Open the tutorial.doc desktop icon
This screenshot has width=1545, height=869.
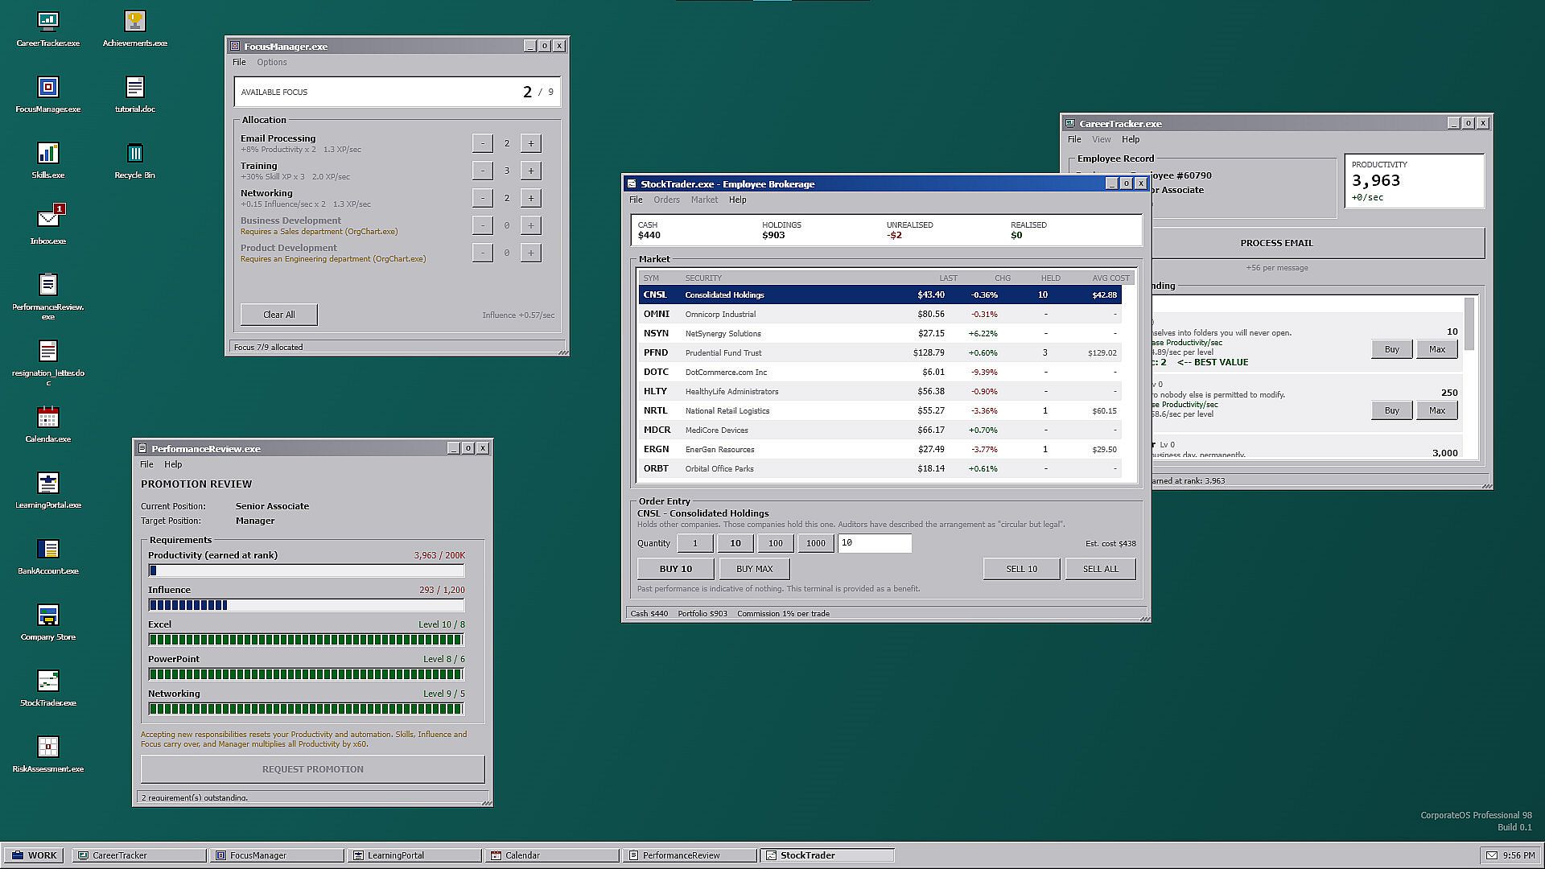(135, 93)
